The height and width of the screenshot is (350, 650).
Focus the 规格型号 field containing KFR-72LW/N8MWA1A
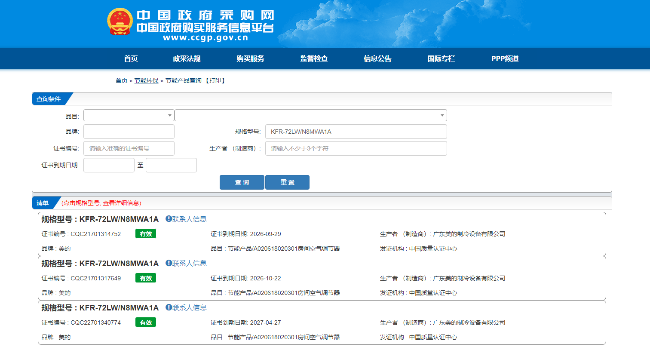(x=356, y=132)
